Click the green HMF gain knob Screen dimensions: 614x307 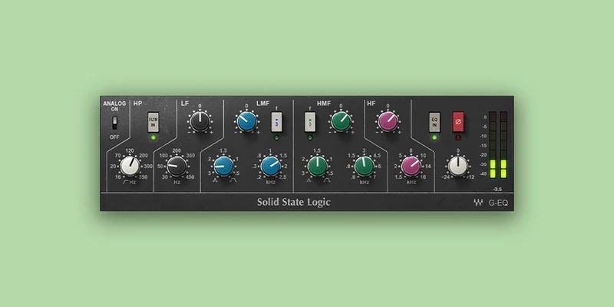pyautogui.click(x=341, y=121)
